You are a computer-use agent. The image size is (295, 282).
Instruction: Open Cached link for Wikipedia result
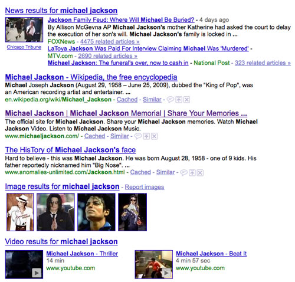click(127, 100)
